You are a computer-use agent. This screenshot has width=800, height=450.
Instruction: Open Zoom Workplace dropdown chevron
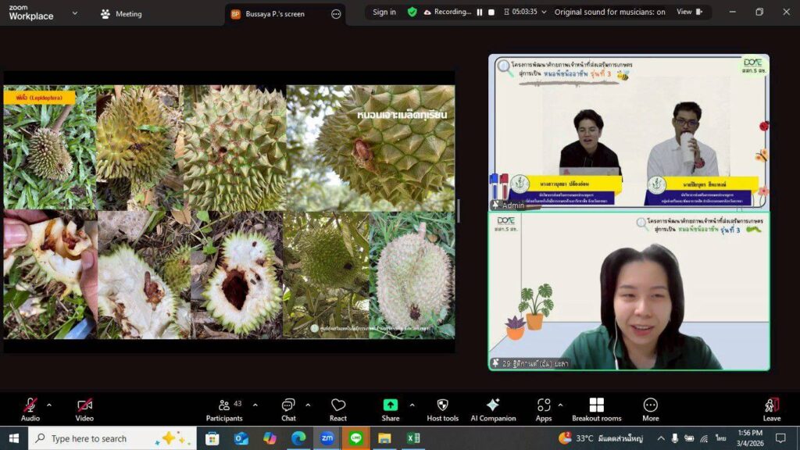[75, 13]
